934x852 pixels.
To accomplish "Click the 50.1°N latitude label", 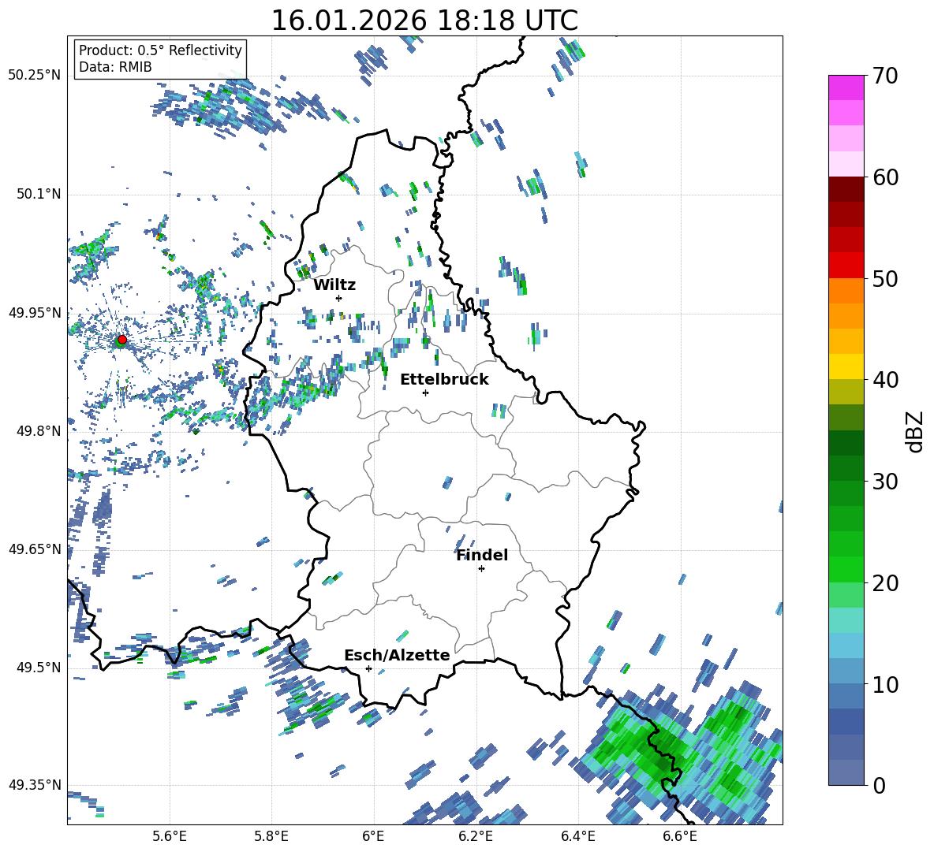I will click(39, 194).
